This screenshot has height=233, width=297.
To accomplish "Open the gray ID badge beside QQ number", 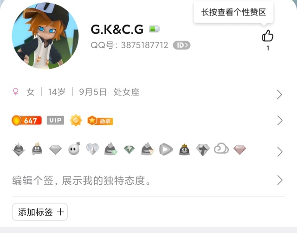I will 181,45.
